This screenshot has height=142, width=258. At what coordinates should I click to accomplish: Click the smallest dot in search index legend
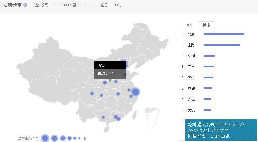tap(79, 138)
